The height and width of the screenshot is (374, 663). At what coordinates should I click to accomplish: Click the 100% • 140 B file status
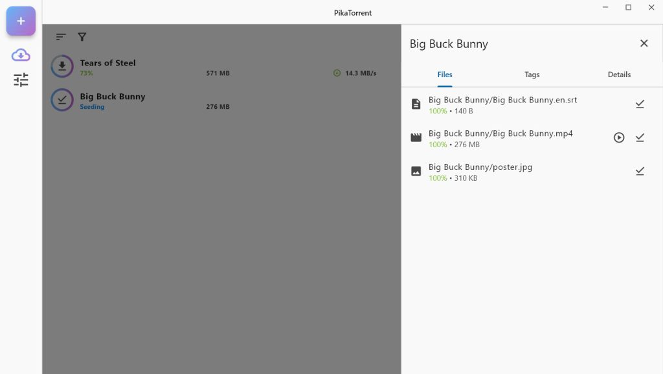[x=451, y=111]
